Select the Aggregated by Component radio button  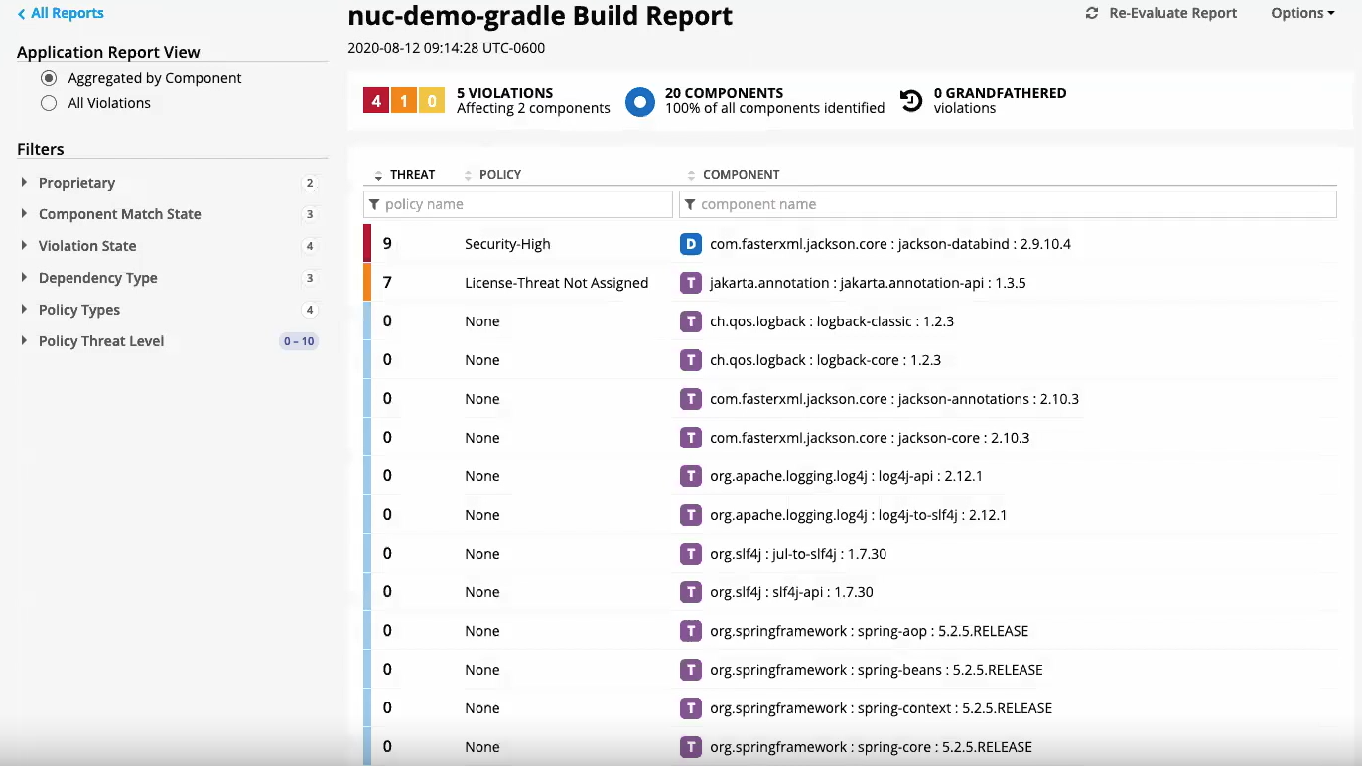[x=49, y=78]
